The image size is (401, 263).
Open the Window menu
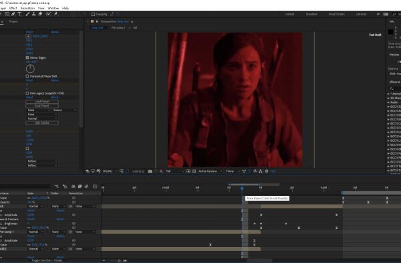[53, 8]
